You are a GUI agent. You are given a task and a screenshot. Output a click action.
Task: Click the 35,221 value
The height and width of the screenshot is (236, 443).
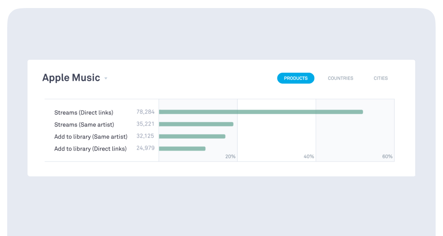(x=145, y=124)
